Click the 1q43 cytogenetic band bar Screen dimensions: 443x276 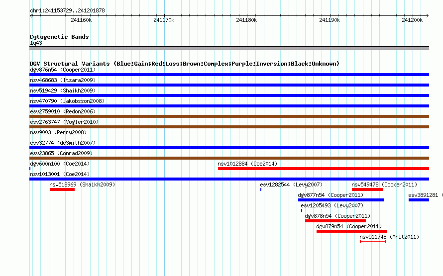(229, 48)
